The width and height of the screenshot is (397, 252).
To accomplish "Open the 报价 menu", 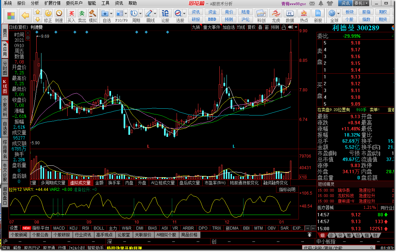I will tap(21, 3).
